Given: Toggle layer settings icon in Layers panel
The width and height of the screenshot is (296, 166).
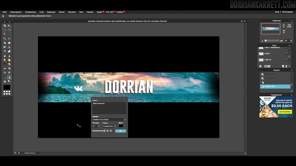Looking at the screenshot, I should click(x=260, y=66).
